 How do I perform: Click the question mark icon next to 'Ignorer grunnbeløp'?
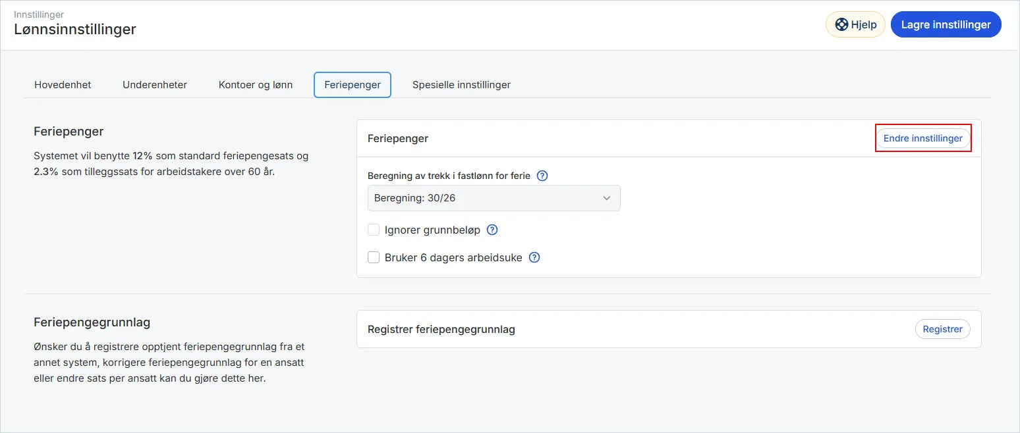(492, 230)
